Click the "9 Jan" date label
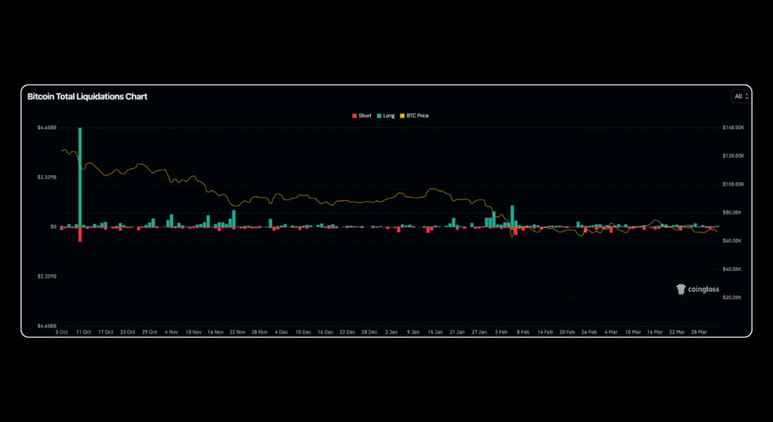Image resolution: width=773 pixels, height=422 pixels. (413, 332)
